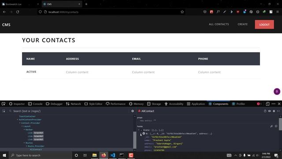Click the CMS brand link
Viewport: 282px width, 159px height.
pos(6,25)
